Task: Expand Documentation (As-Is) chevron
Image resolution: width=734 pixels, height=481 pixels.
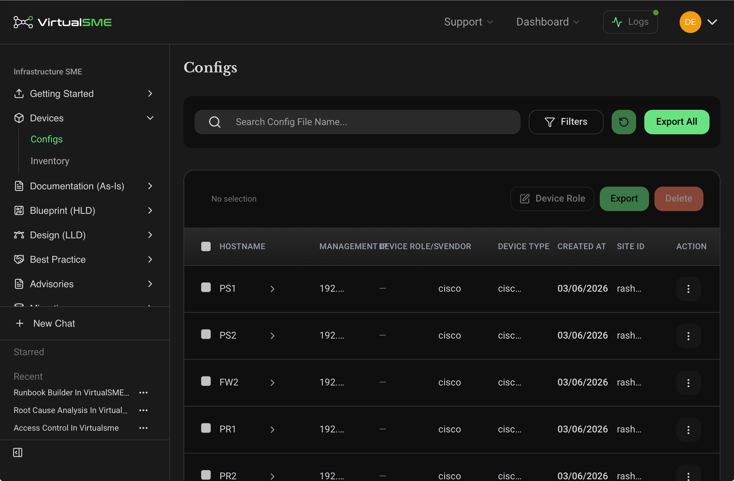Action: (150, 186)
